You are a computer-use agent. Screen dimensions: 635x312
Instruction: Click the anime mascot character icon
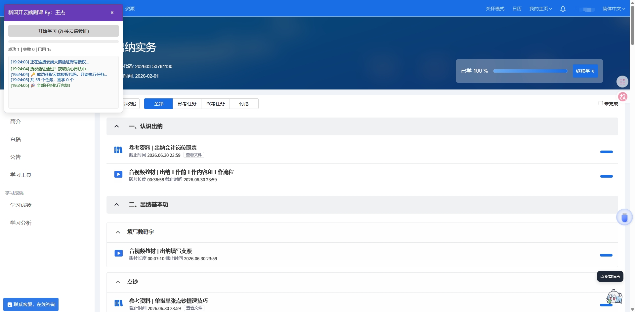614,296
